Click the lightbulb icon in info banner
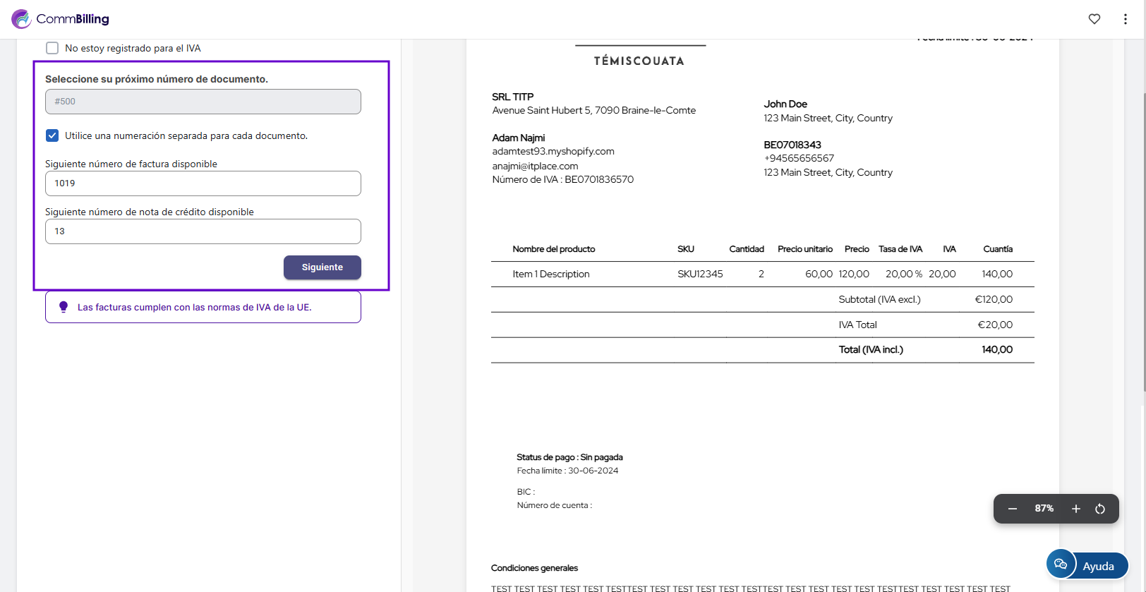This screenshot has height=592, width=1146. coord(64,307)
